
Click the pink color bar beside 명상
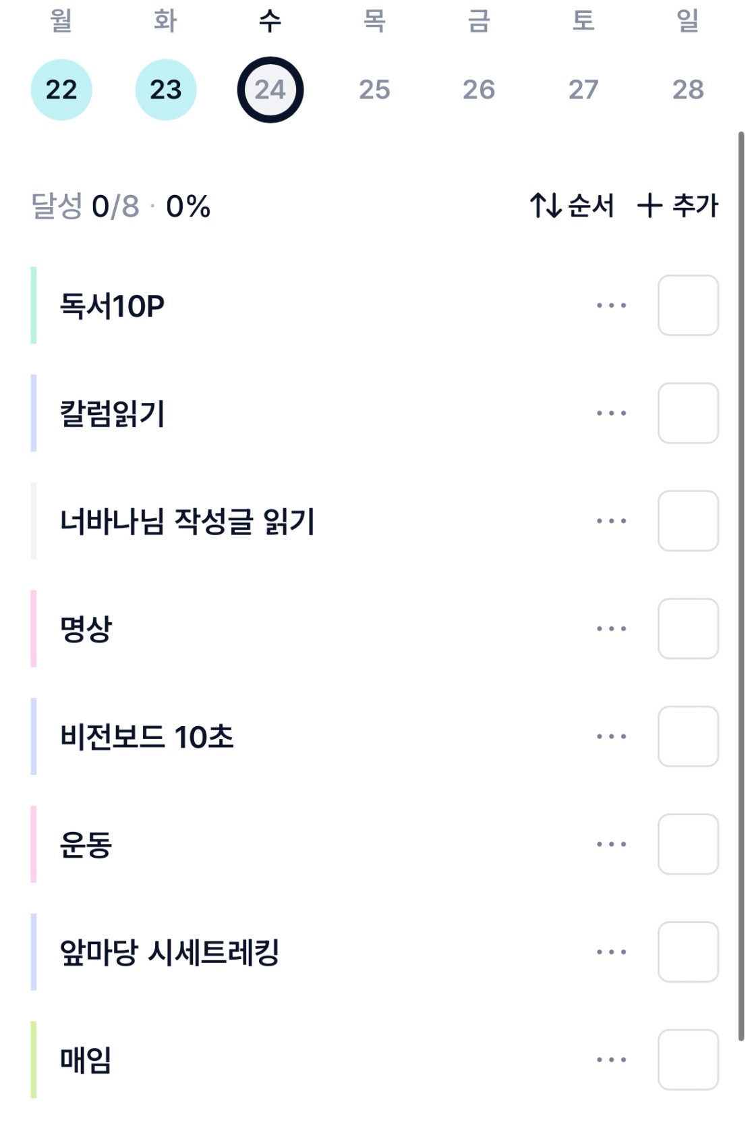(34, 629)
